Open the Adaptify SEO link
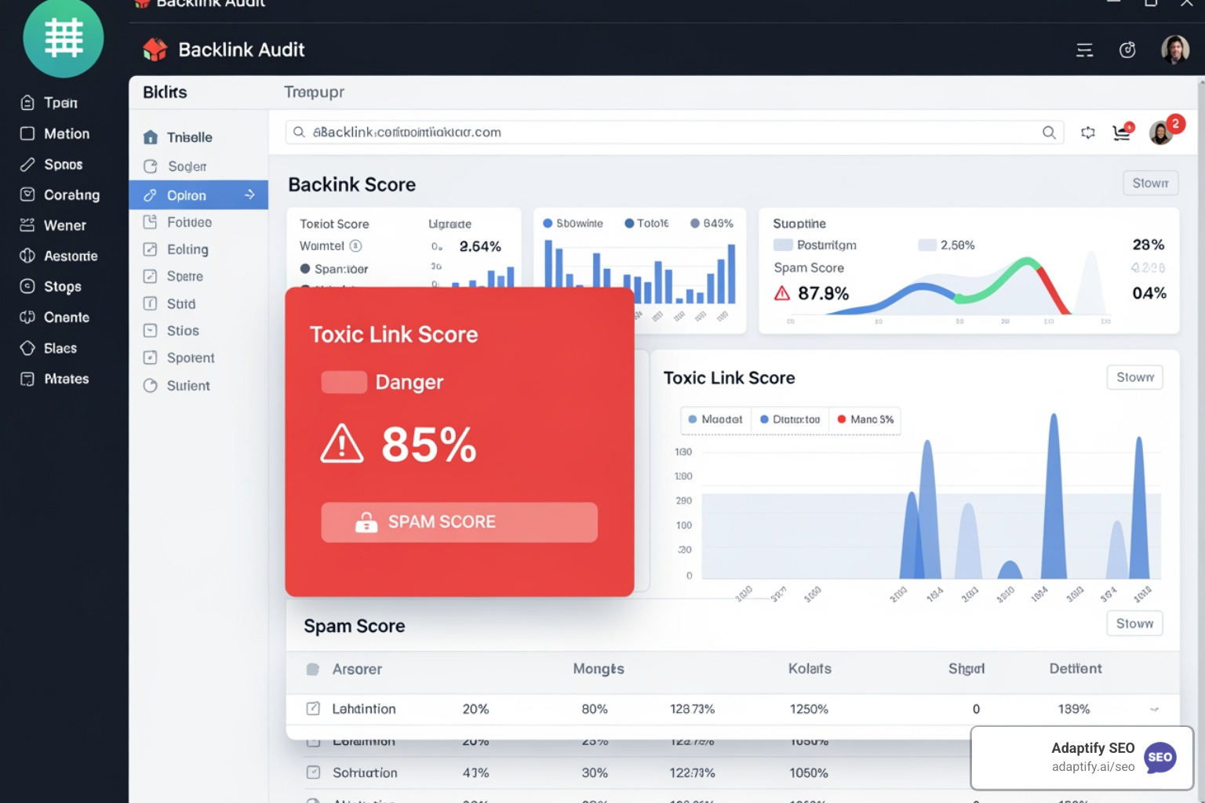The width and height of the screenshot is (1205, 803). point(1082,758)
